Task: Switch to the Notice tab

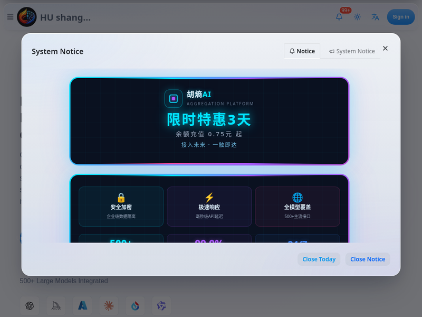Action: coord(302,51)
